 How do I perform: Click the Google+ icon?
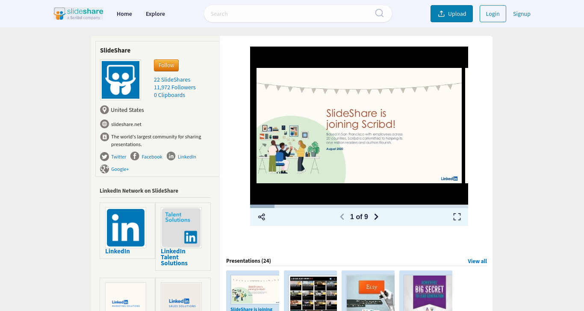[x=104, y=169]
